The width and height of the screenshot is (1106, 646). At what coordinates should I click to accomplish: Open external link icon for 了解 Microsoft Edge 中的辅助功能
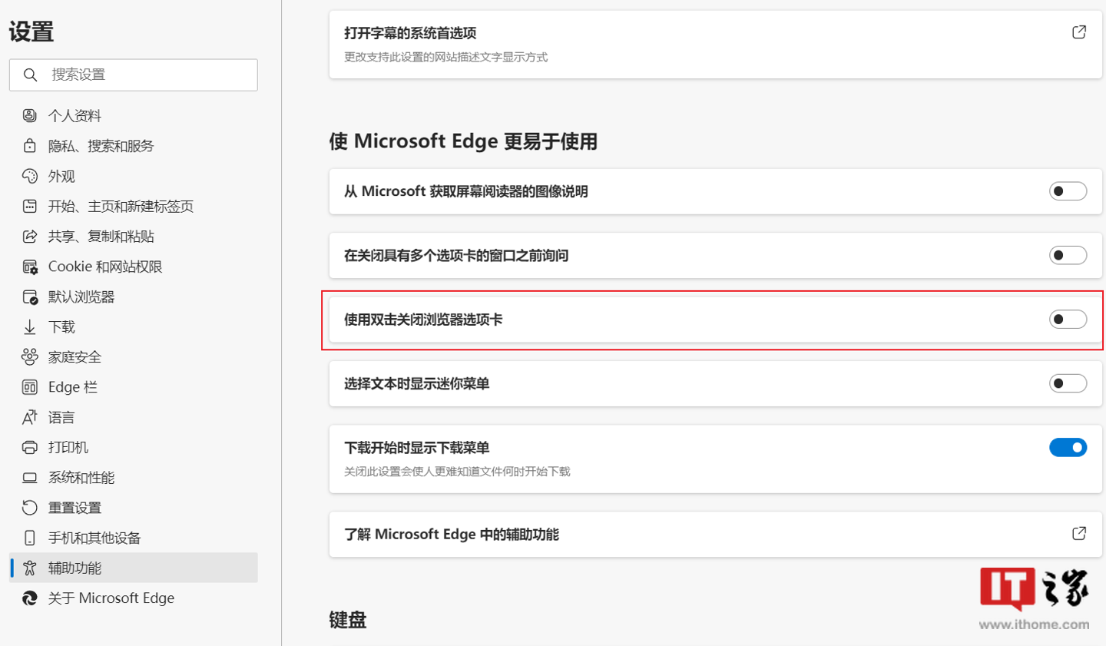pos(1079,533)
